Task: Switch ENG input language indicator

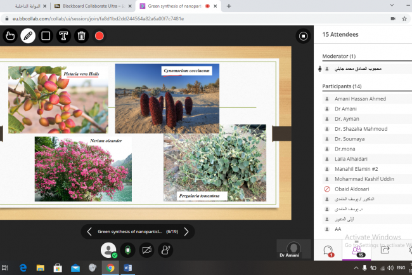Action: pos(401,268)
